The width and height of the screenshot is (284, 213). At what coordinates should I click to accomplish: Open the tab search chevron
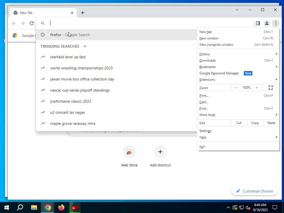(237, 10)
